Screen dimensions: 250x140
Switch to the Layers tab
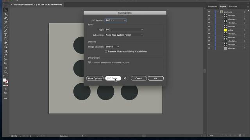coord(223,7)
